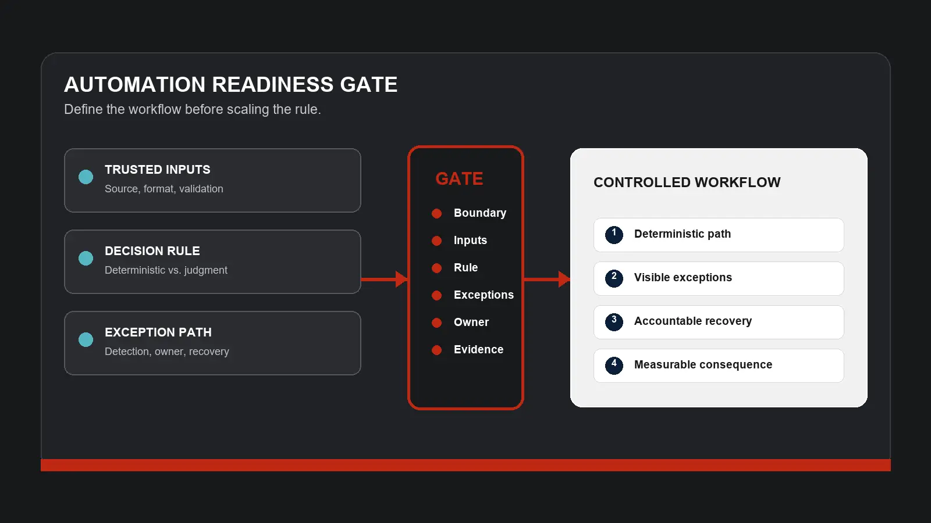Select the Evidence item in the gate list

click(x=478, y=349)
